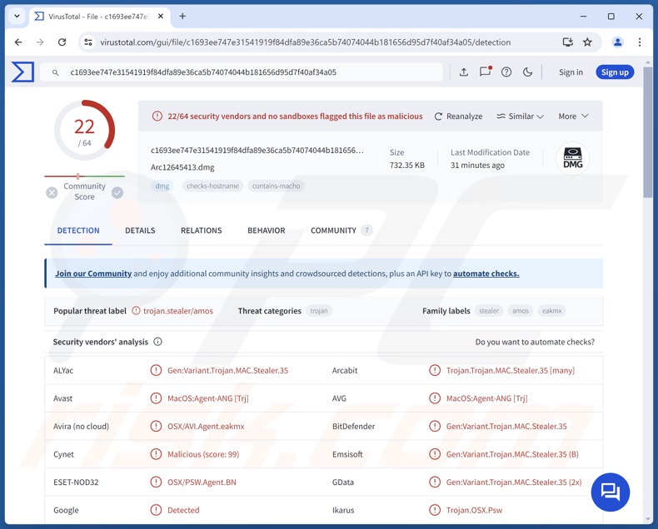The height and width of the screenshot is (529, 658).
Task: Open the browser tab list chevron
Action: click(17, 16)
